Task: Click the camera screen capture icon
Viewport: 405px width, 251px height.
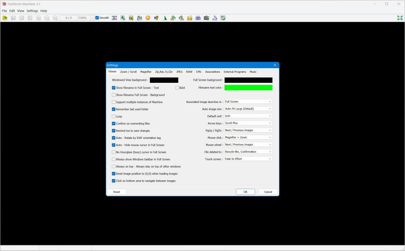Action: click(206, 18)
